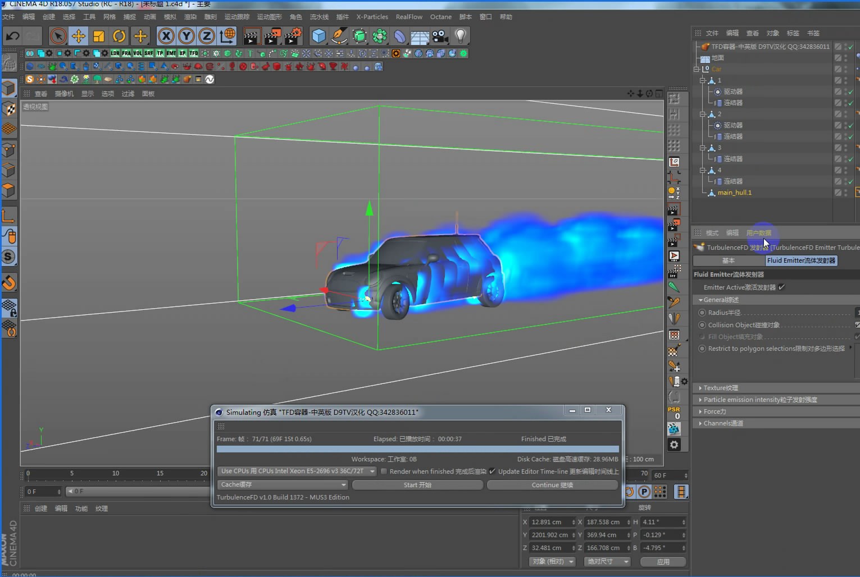The width and height of the screenshot is (860, 577).
Task: Click the H rotation 4.11° field
Action: (x=663, y=522)
